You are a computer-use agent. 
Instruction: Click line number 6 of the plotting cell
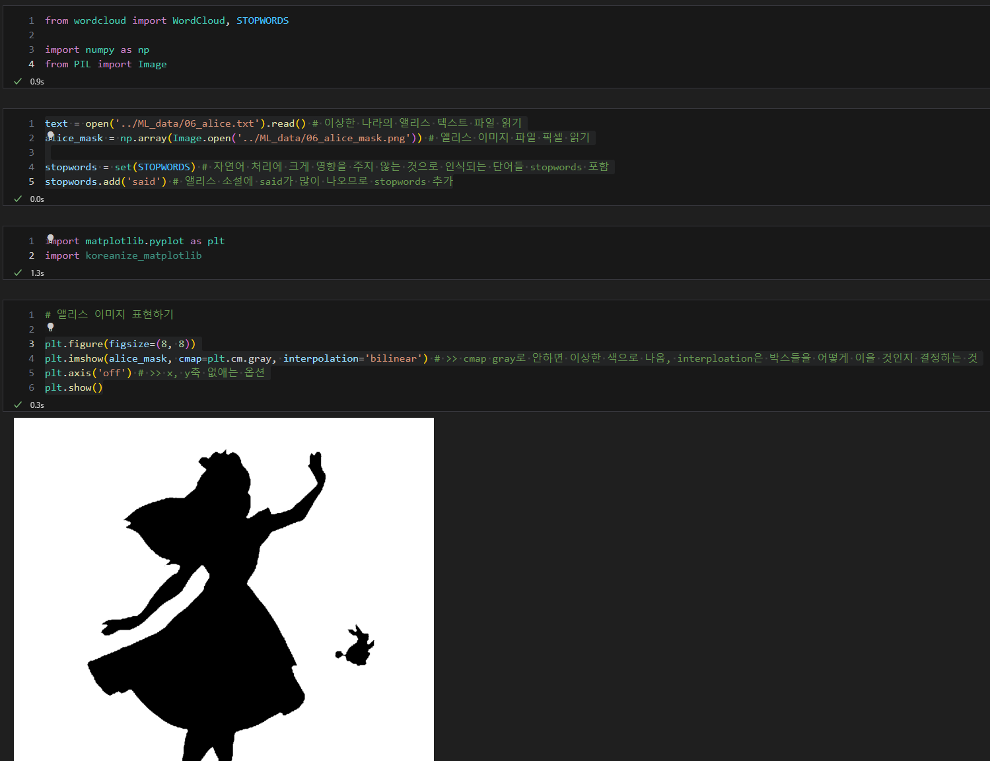pos(31,387)
